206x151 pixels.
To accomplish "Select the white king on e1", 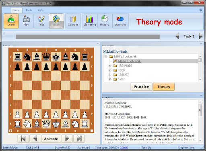I will [x=56, y=124].
